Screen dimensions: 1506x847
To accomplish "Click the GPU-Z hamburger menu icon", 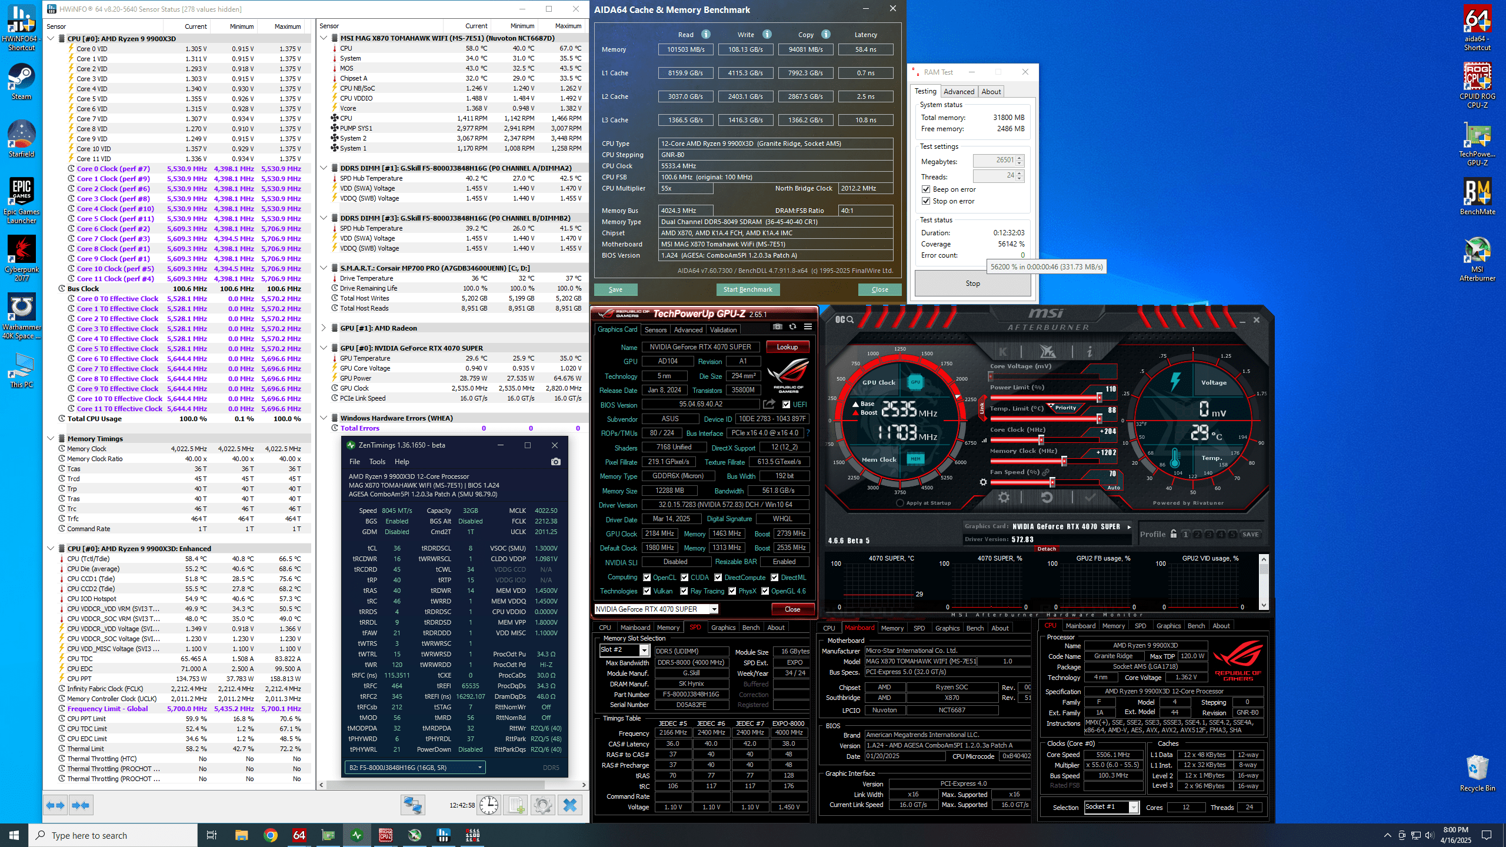I will [808, 327].
